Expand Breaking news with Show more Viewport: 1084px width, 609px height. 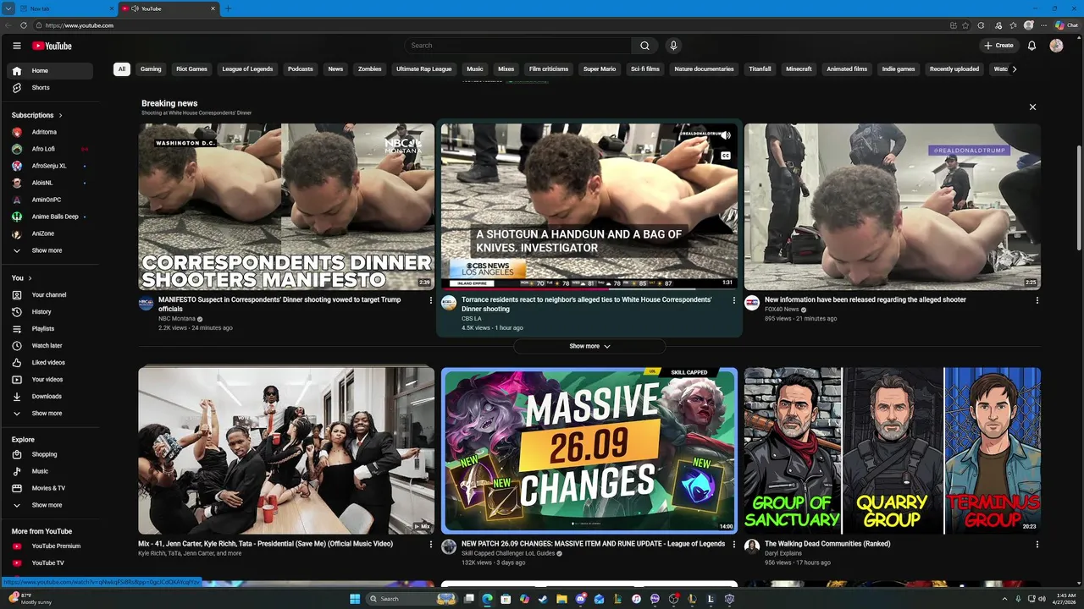tap(589, 346)
